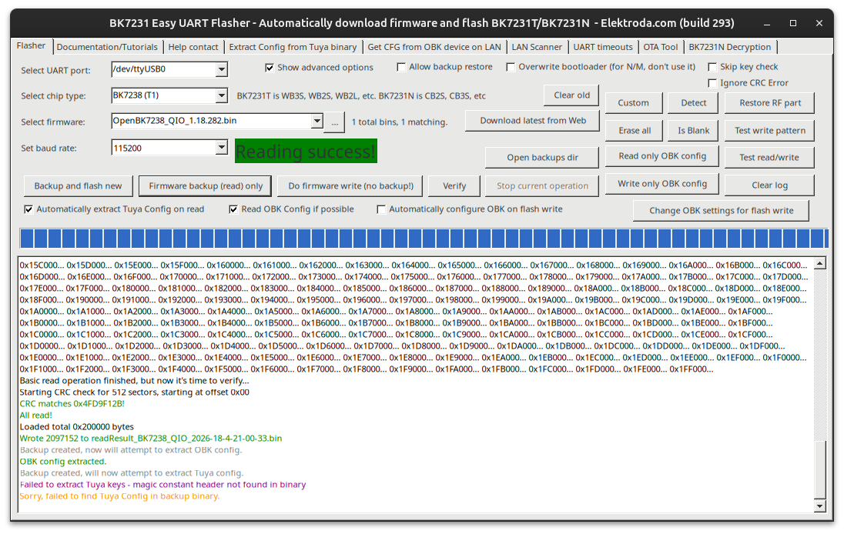Click Stop current operation button
Image resolution: width=844 pixels, height=534 pixels.
542,186
